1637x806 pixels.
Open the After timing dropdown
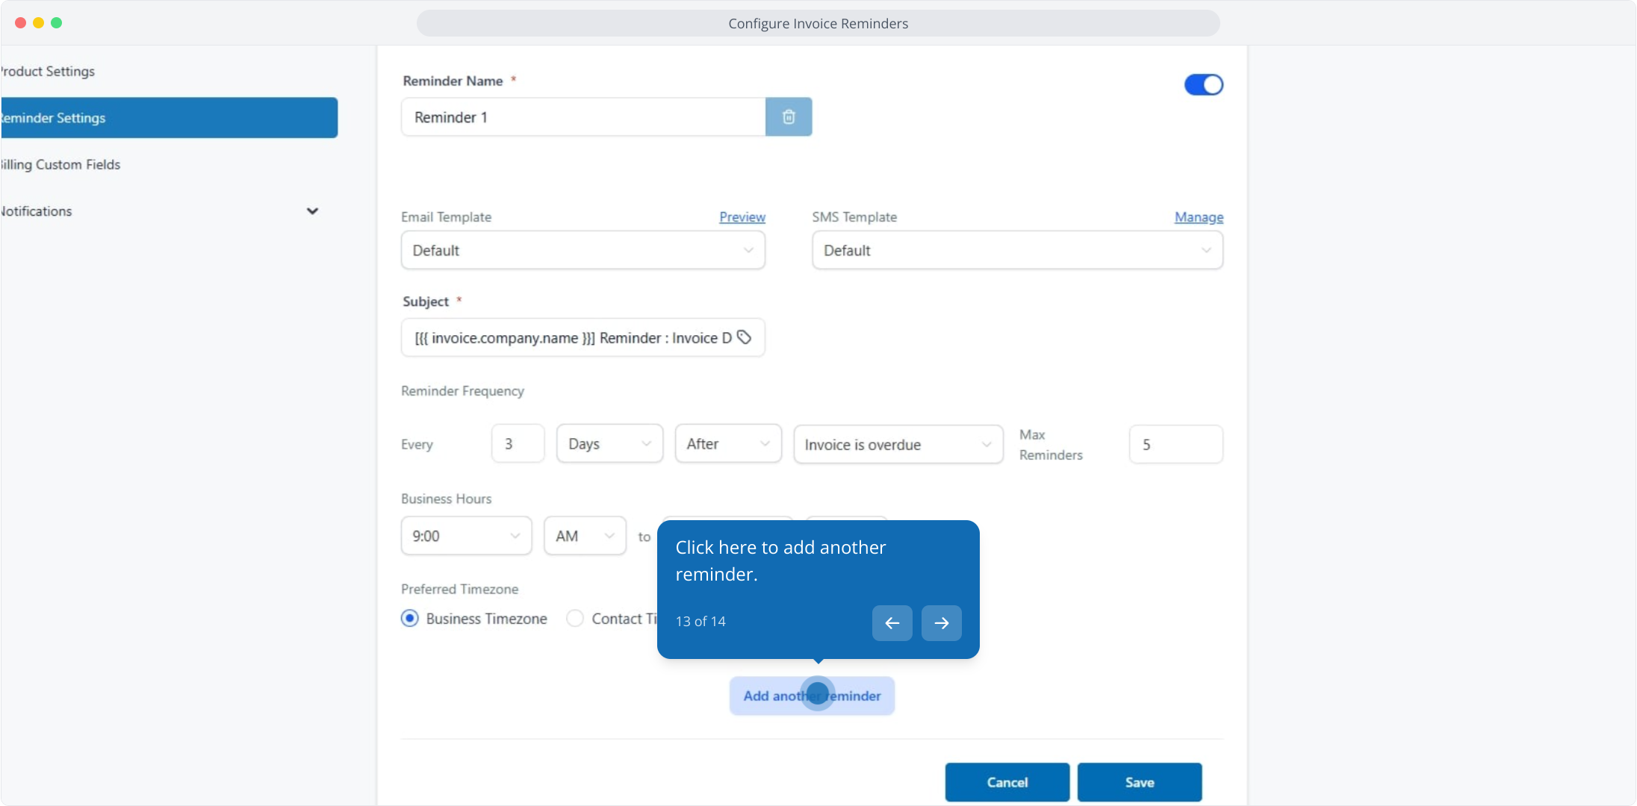[727, 444]
